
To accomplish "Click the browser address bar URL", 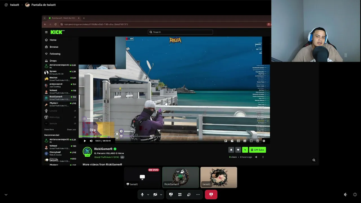I will [96, 24].
